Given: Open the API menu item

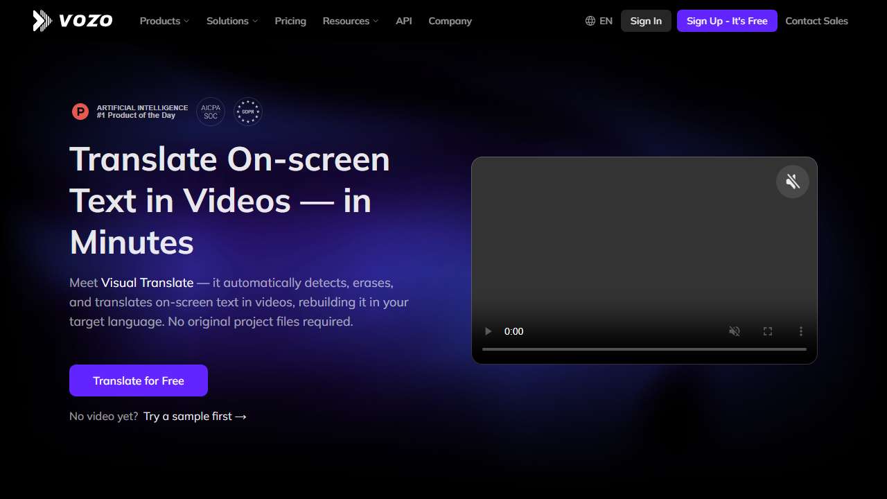Looking at the screenshot, I should coord(403,21).
